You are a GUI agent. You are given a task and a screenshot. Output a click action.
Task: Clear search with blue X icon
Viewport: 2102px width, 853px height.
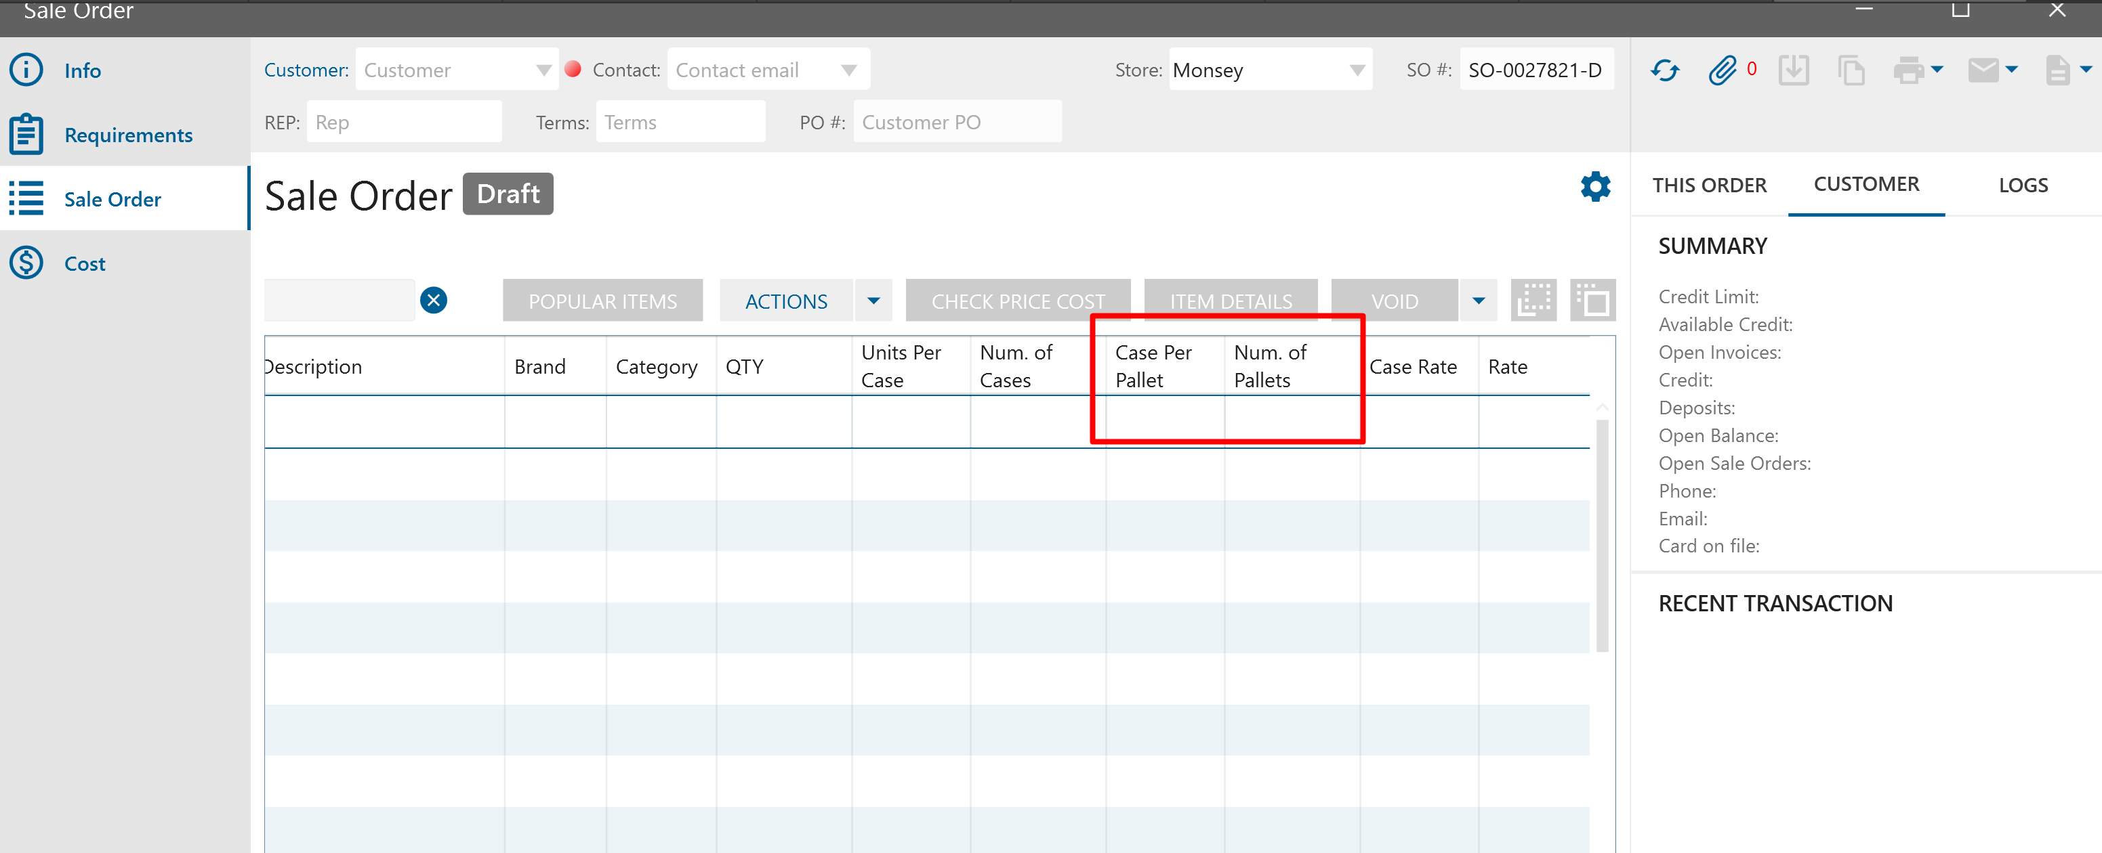433,300
